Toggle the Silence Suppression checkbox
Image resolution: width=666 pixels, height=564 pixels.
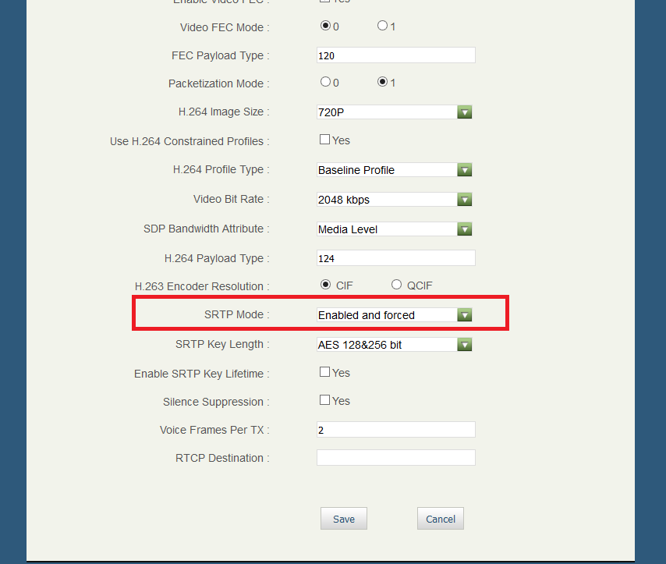tap(324, 400)
